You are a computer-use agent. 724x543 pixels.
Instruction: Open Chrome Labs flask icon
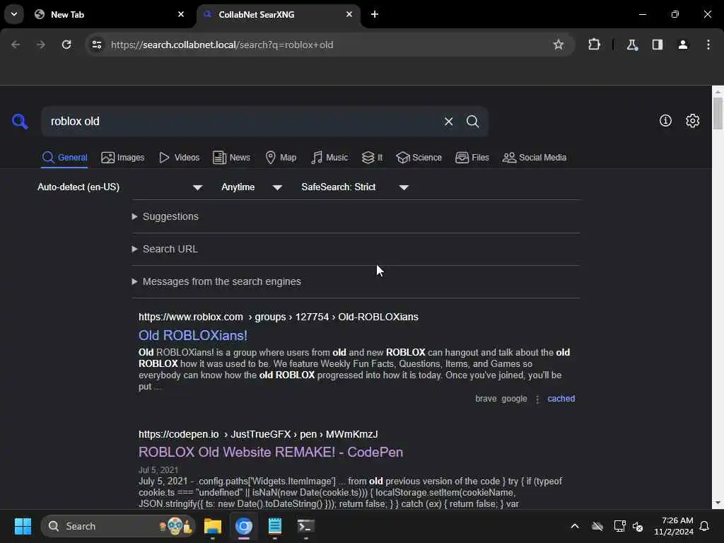point(632,45)
